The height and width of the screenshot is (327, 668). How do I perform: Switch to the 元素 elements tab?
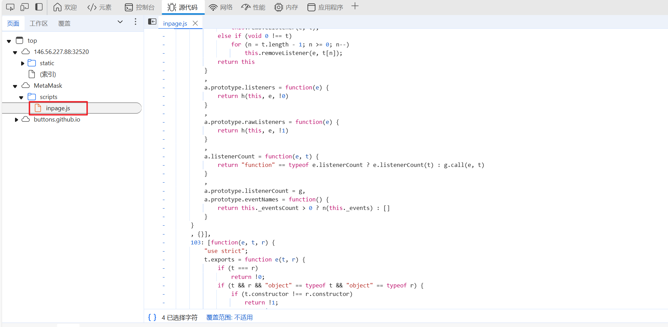pyautogui.click(x=99, y=7)
